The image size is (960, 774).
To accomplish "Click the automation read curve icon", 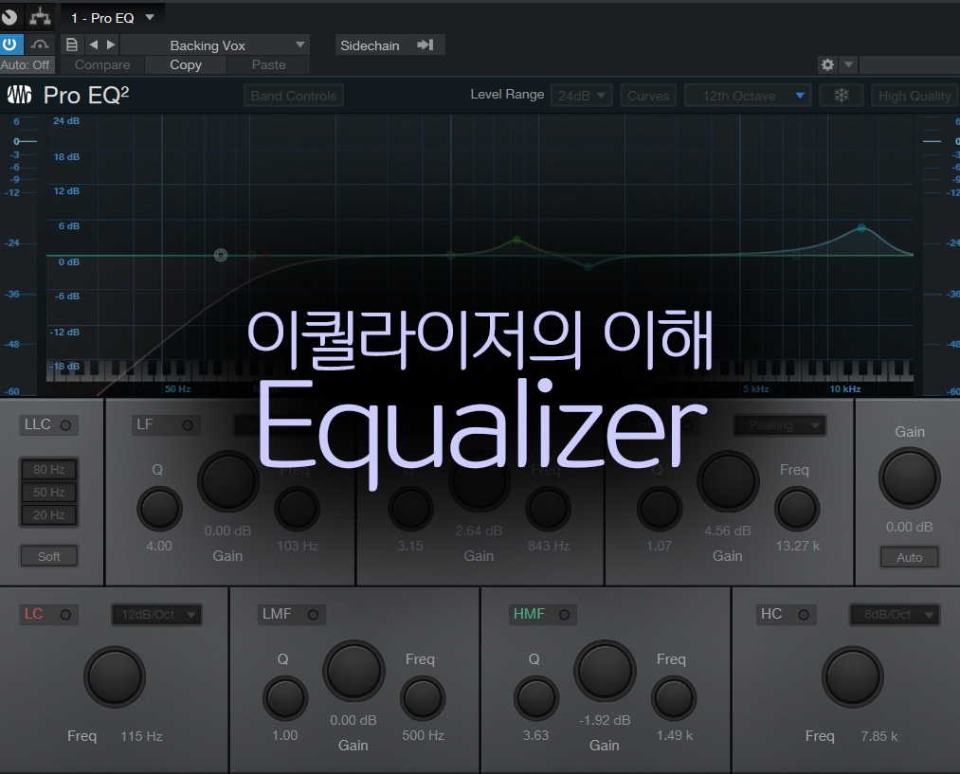I will point(40,45).
